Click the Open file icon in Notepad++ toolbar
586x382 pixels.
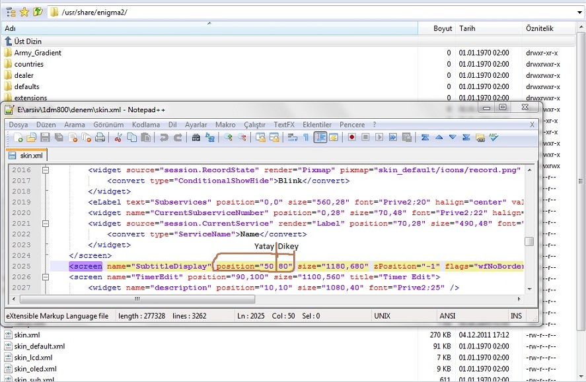coord(32,138)
